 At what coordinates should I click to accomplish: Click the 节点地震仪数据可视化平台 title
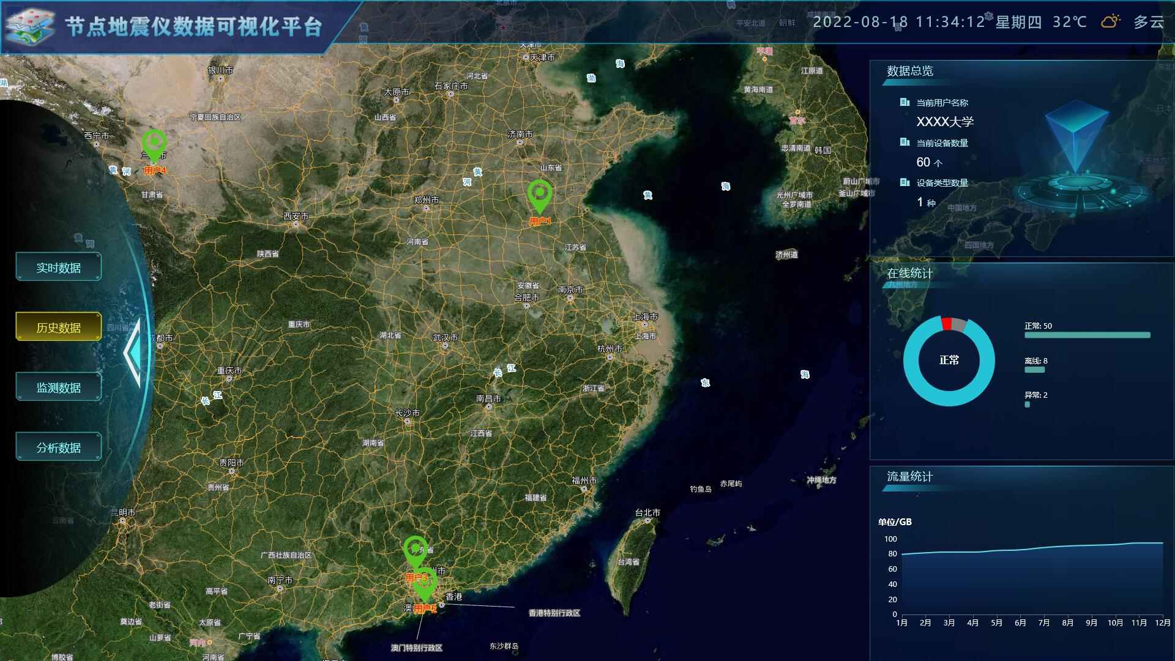click(193, 26)
